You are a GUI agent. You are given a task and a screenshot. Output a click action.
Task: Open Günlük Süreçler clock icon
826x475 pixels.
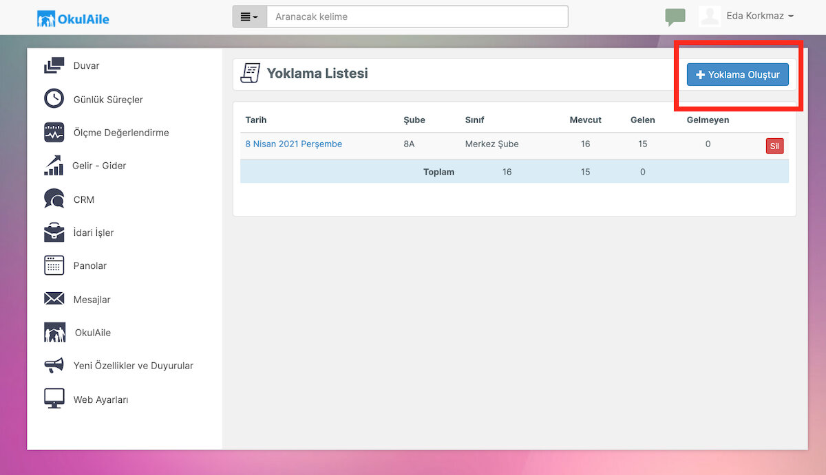tap(54, 99)
